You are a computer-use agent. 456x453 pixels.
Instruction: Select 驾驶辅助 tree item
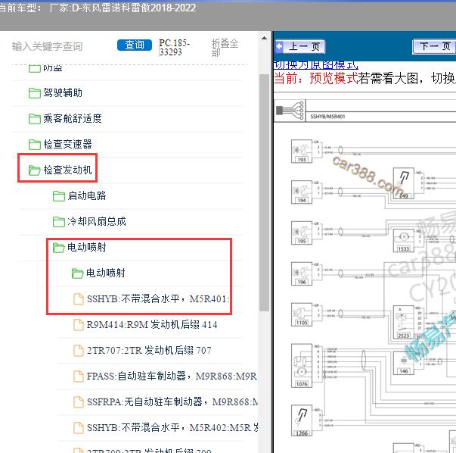tap(63, 93)
